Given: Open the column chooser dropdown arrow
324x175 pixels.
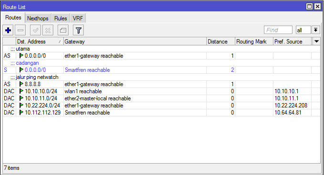Looking at the screenshot, I should (x=316, y=41).
